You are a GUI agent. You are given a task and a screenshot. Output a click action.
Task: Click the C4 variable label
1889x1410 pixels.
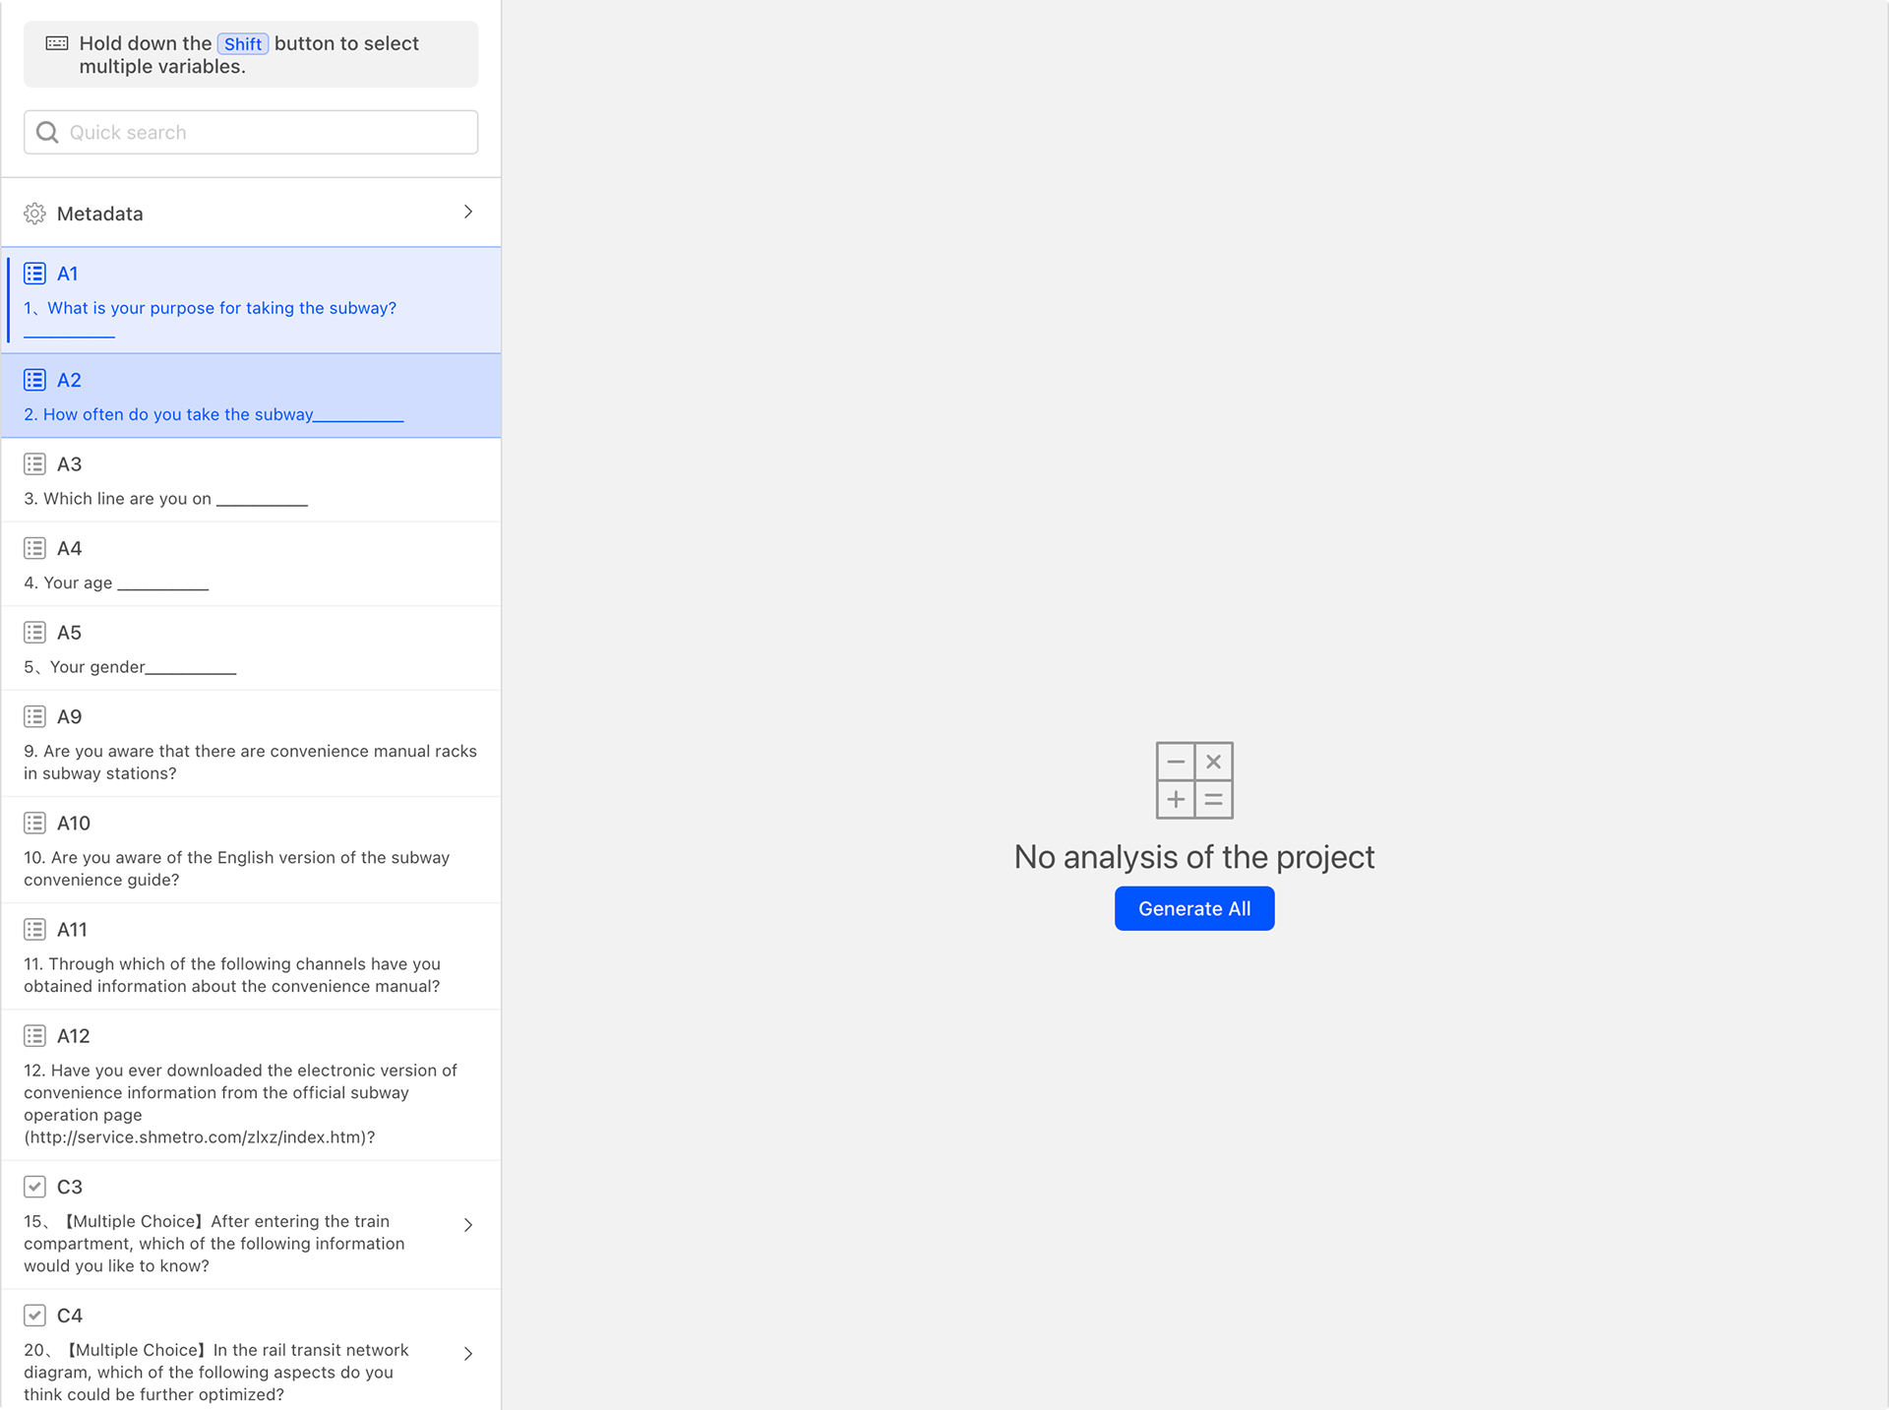pos(70,1316)
